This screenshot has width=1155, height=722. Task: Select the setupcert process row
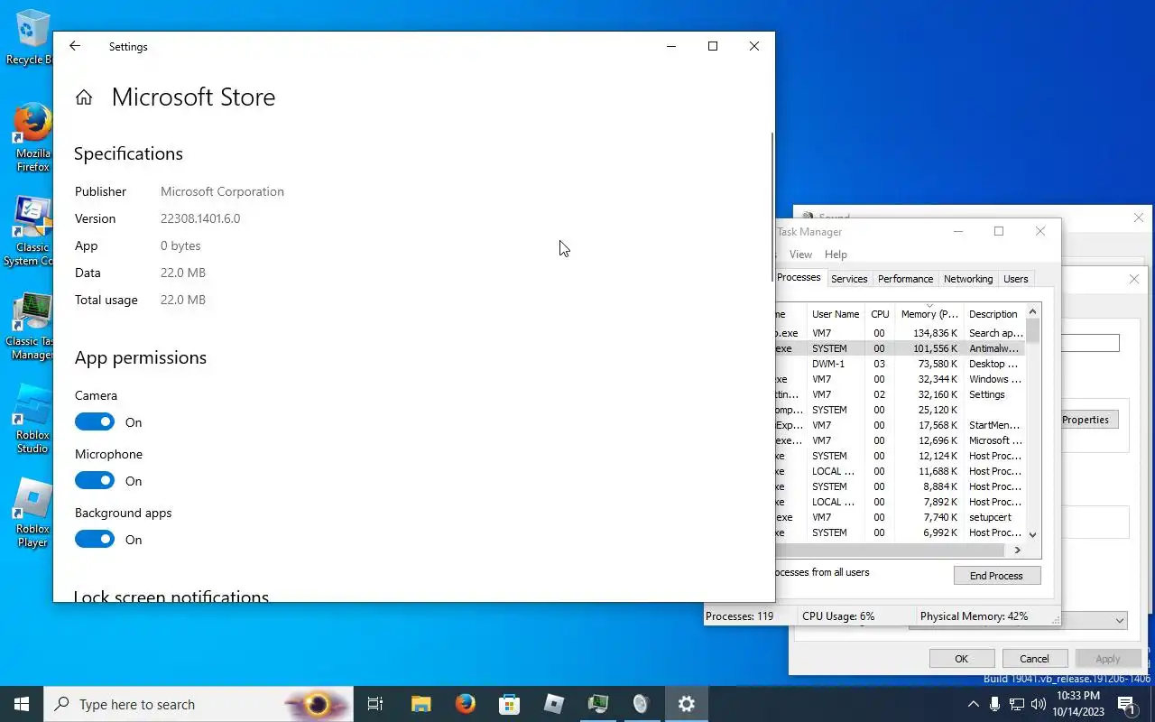(901, 517)
